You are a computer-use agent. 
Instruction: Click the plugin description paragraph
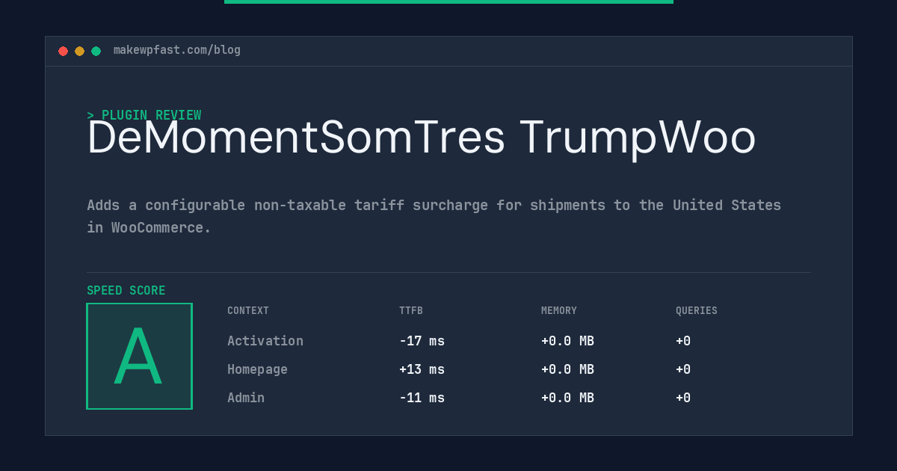(x=434, y=216)
